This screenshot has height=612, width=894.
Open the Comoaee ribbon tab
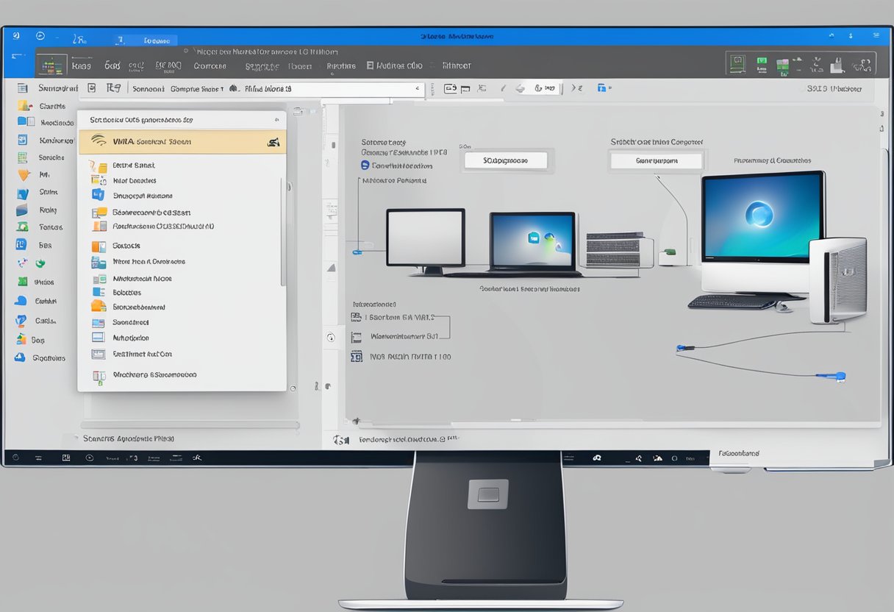click(210, 65)
